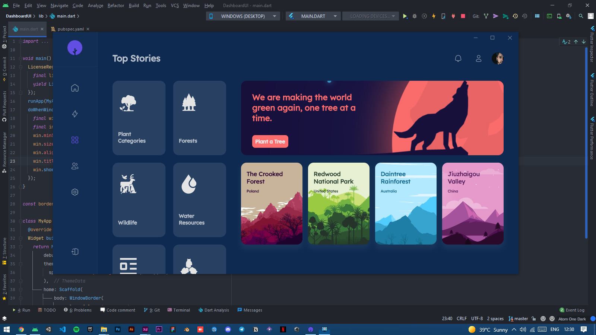Screen dimensions: 596x335
Task: Open the Flutter Inspector side panel
Action: 592,44
